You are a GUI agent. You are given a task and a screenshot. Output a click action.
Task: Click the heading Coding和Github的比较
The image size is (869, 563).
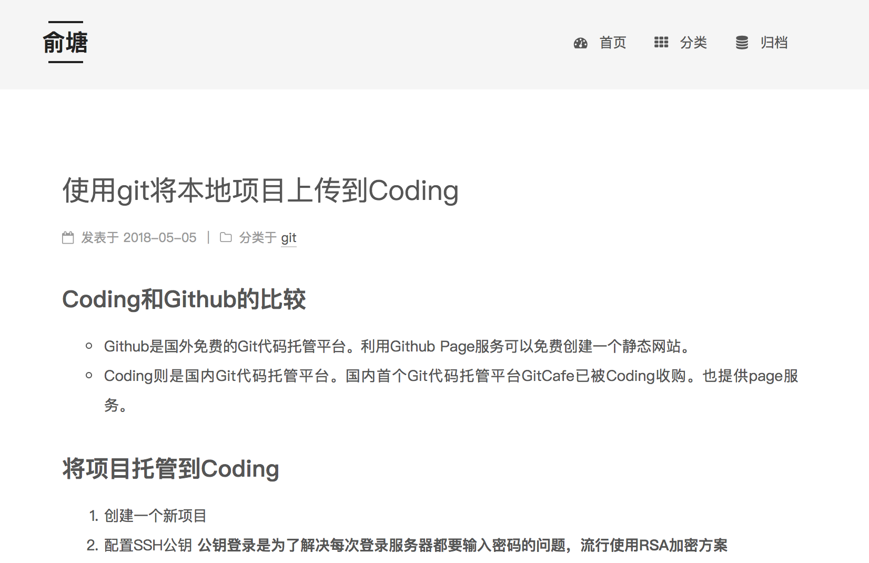click(x=184, y=299)
